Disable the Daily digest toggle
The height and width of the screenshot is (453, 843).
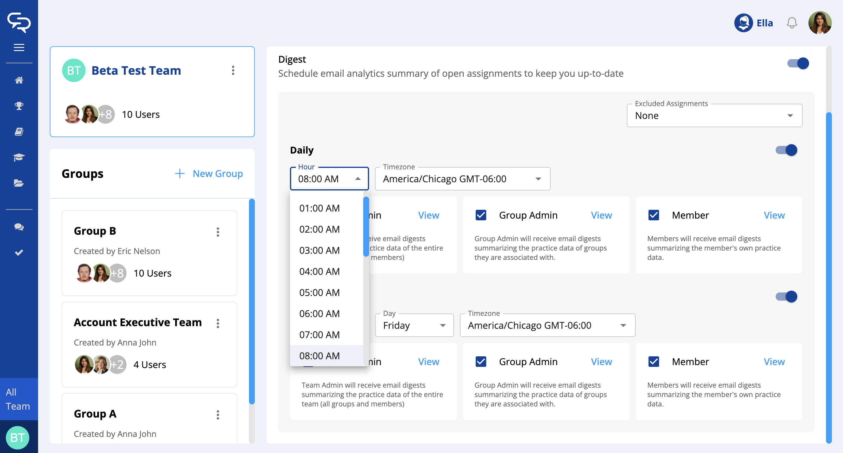click(786, 150)
